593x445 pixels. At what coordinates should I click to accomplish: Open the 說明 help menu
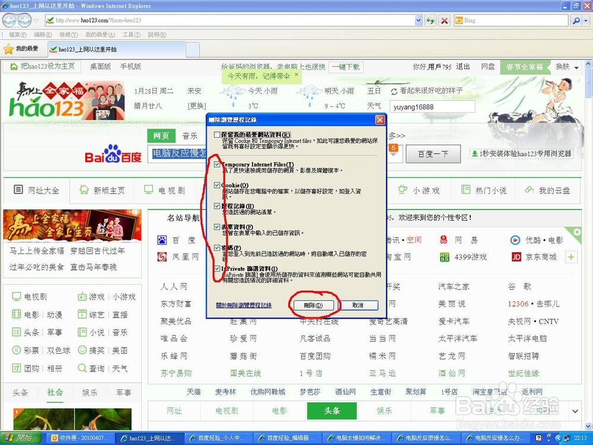coord(157,34)
